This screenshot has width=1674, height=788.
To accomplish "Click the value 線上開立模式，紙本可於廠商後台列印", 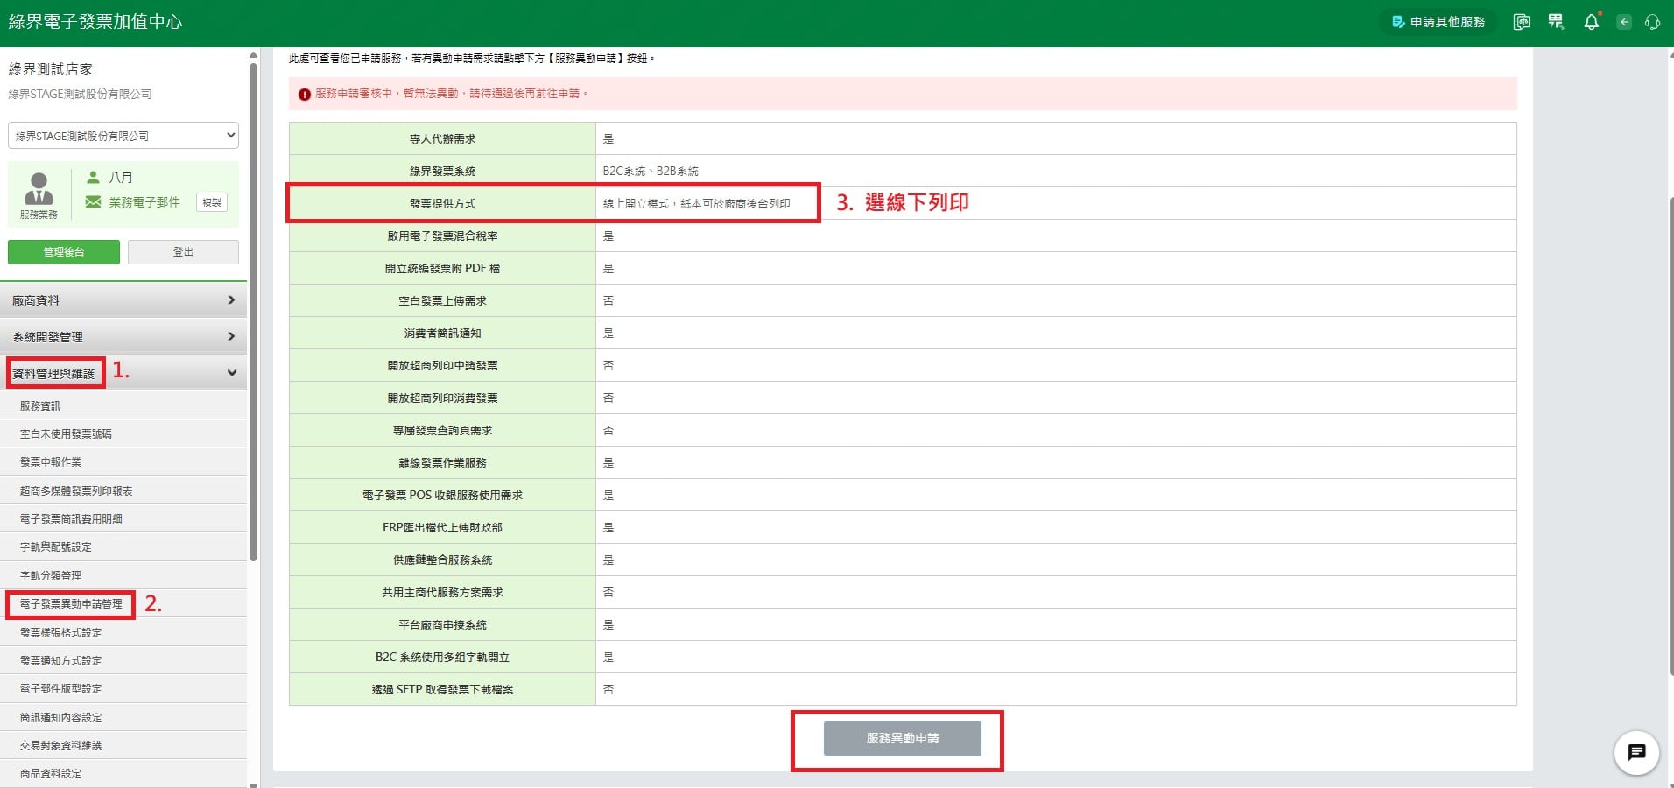I will click(x=696, y=203).
